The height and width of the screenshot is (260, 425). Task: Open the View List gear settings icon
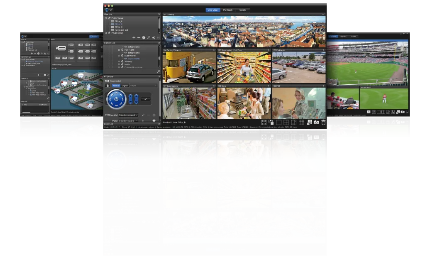(144, 38)
